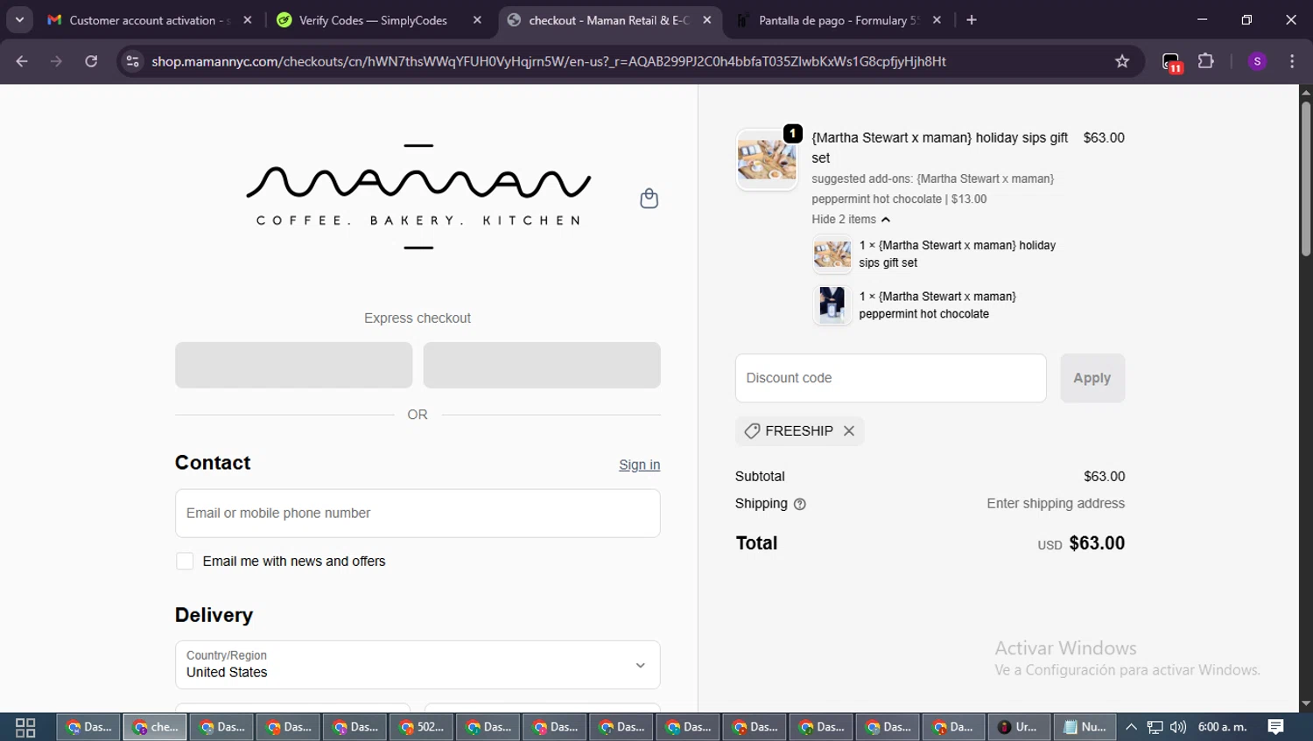Open extension icon with 11 badge
The height and width of the screenshot is (741, 1313).
[x=1172, y=62]
